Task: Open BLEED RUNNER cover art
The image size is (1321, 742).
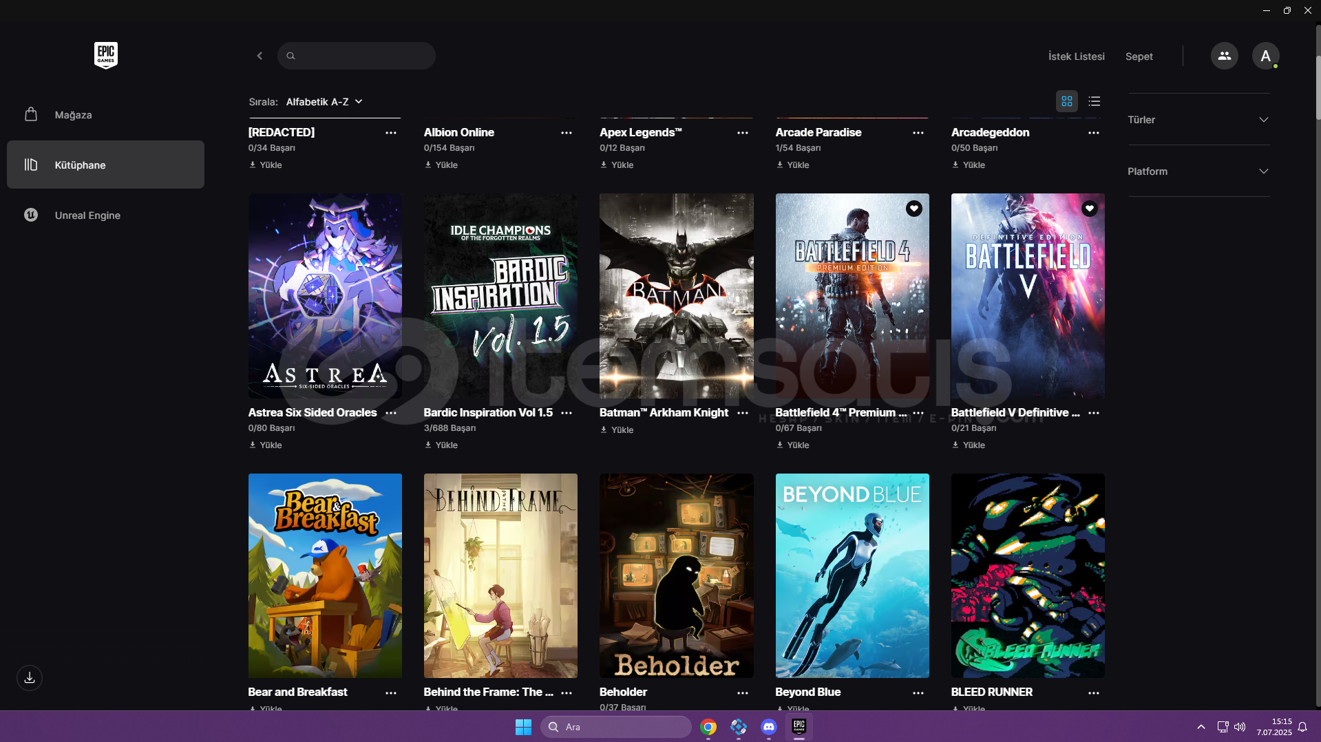Action: (x=1028, y=575)
